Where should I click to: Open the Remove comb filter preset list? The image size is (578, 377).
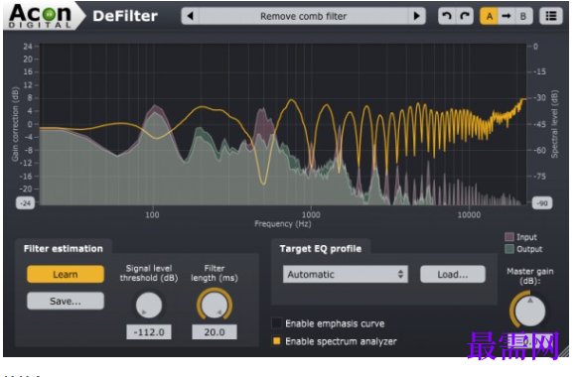[303, 16]
